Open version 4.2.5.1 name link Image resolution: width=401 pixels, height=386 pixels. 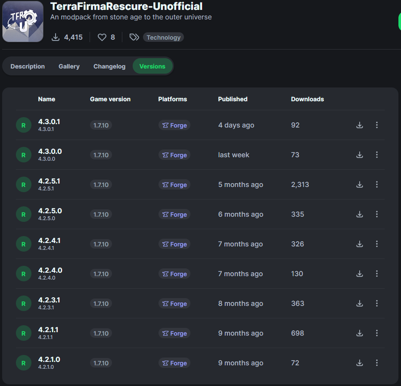[x=49, y=181]
